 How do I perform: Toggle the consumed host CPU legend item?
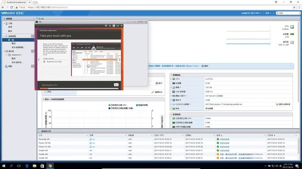(x=117, y=105)
